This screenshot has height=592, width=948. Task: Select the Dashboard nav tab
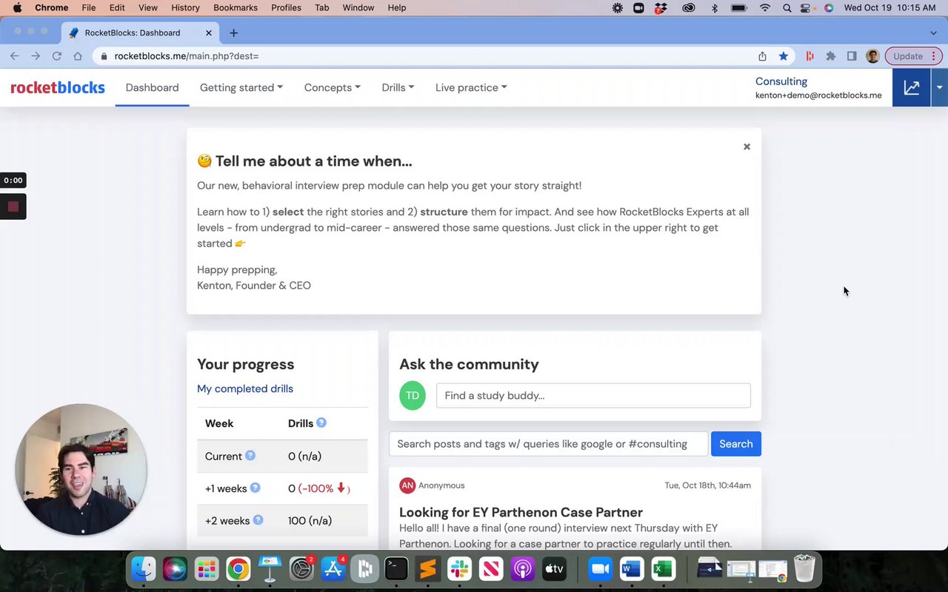pyautogui.click(x=152, y=87)
